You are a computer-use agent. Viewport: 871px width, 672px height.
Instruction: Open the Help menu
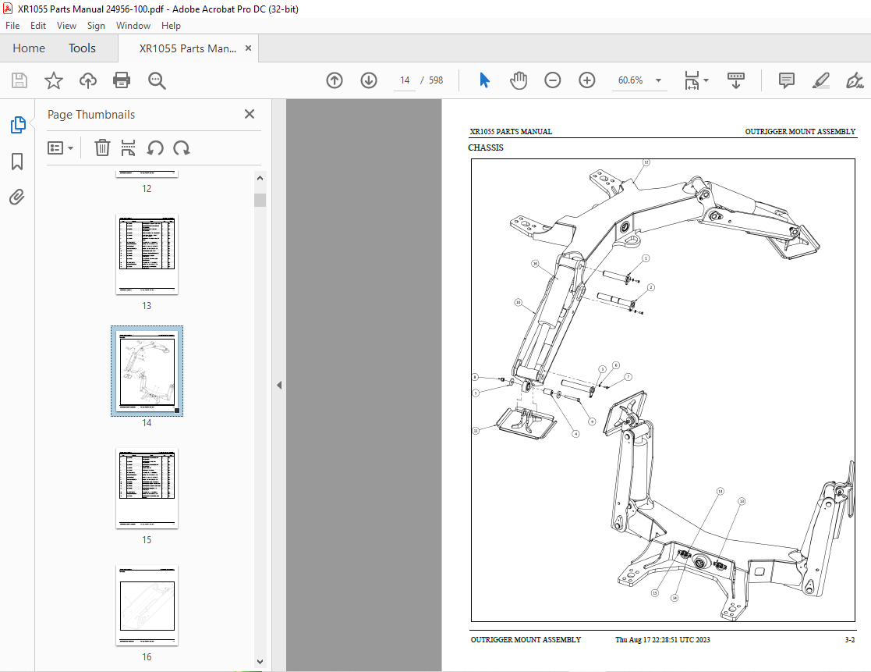pos(171,26)
